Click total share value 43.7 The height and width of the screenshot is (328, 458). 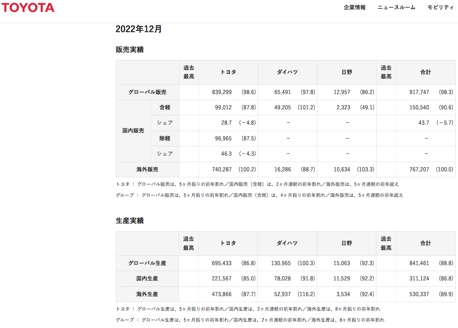[424, 123]
